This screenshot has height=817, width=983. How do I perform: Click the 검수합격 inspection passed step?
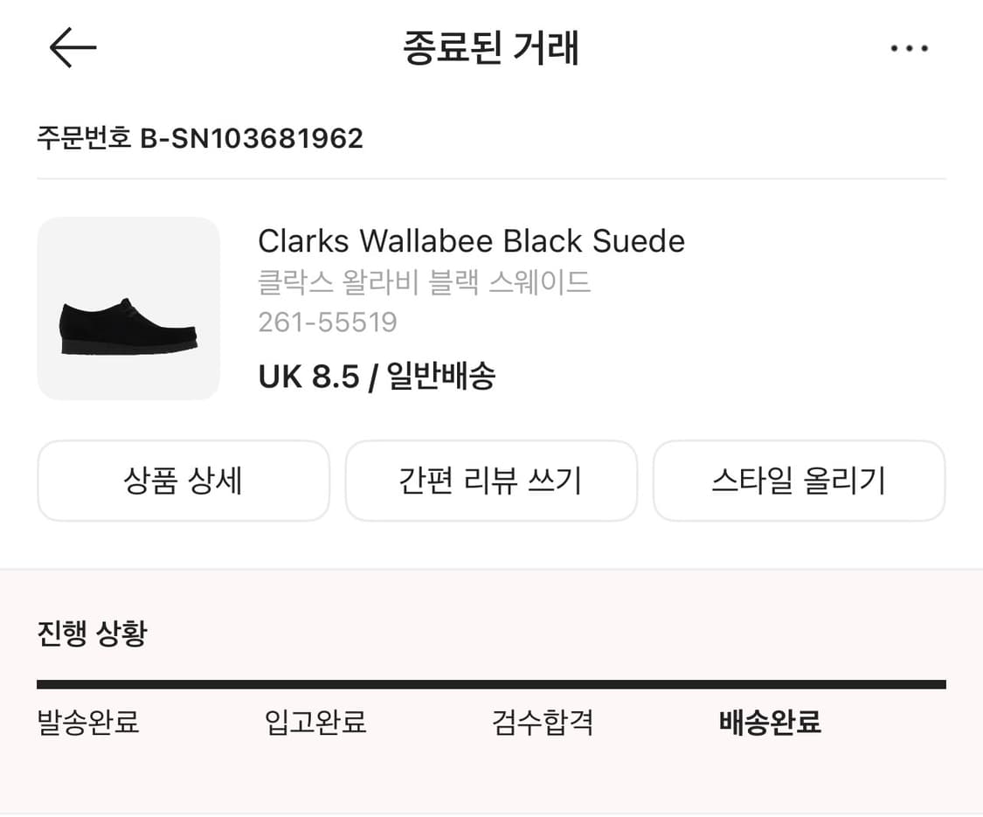point(542,723)
